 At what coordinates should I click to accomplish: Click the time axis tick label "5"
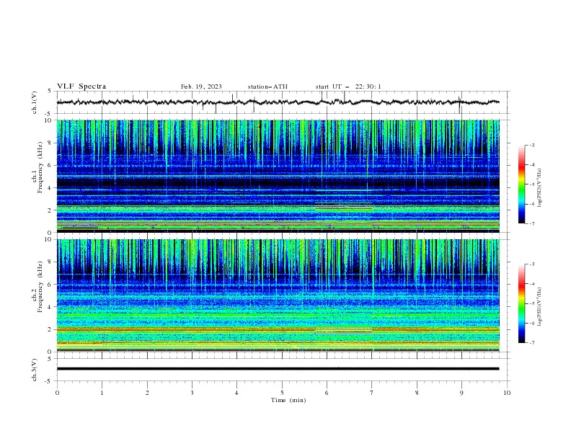282,393
